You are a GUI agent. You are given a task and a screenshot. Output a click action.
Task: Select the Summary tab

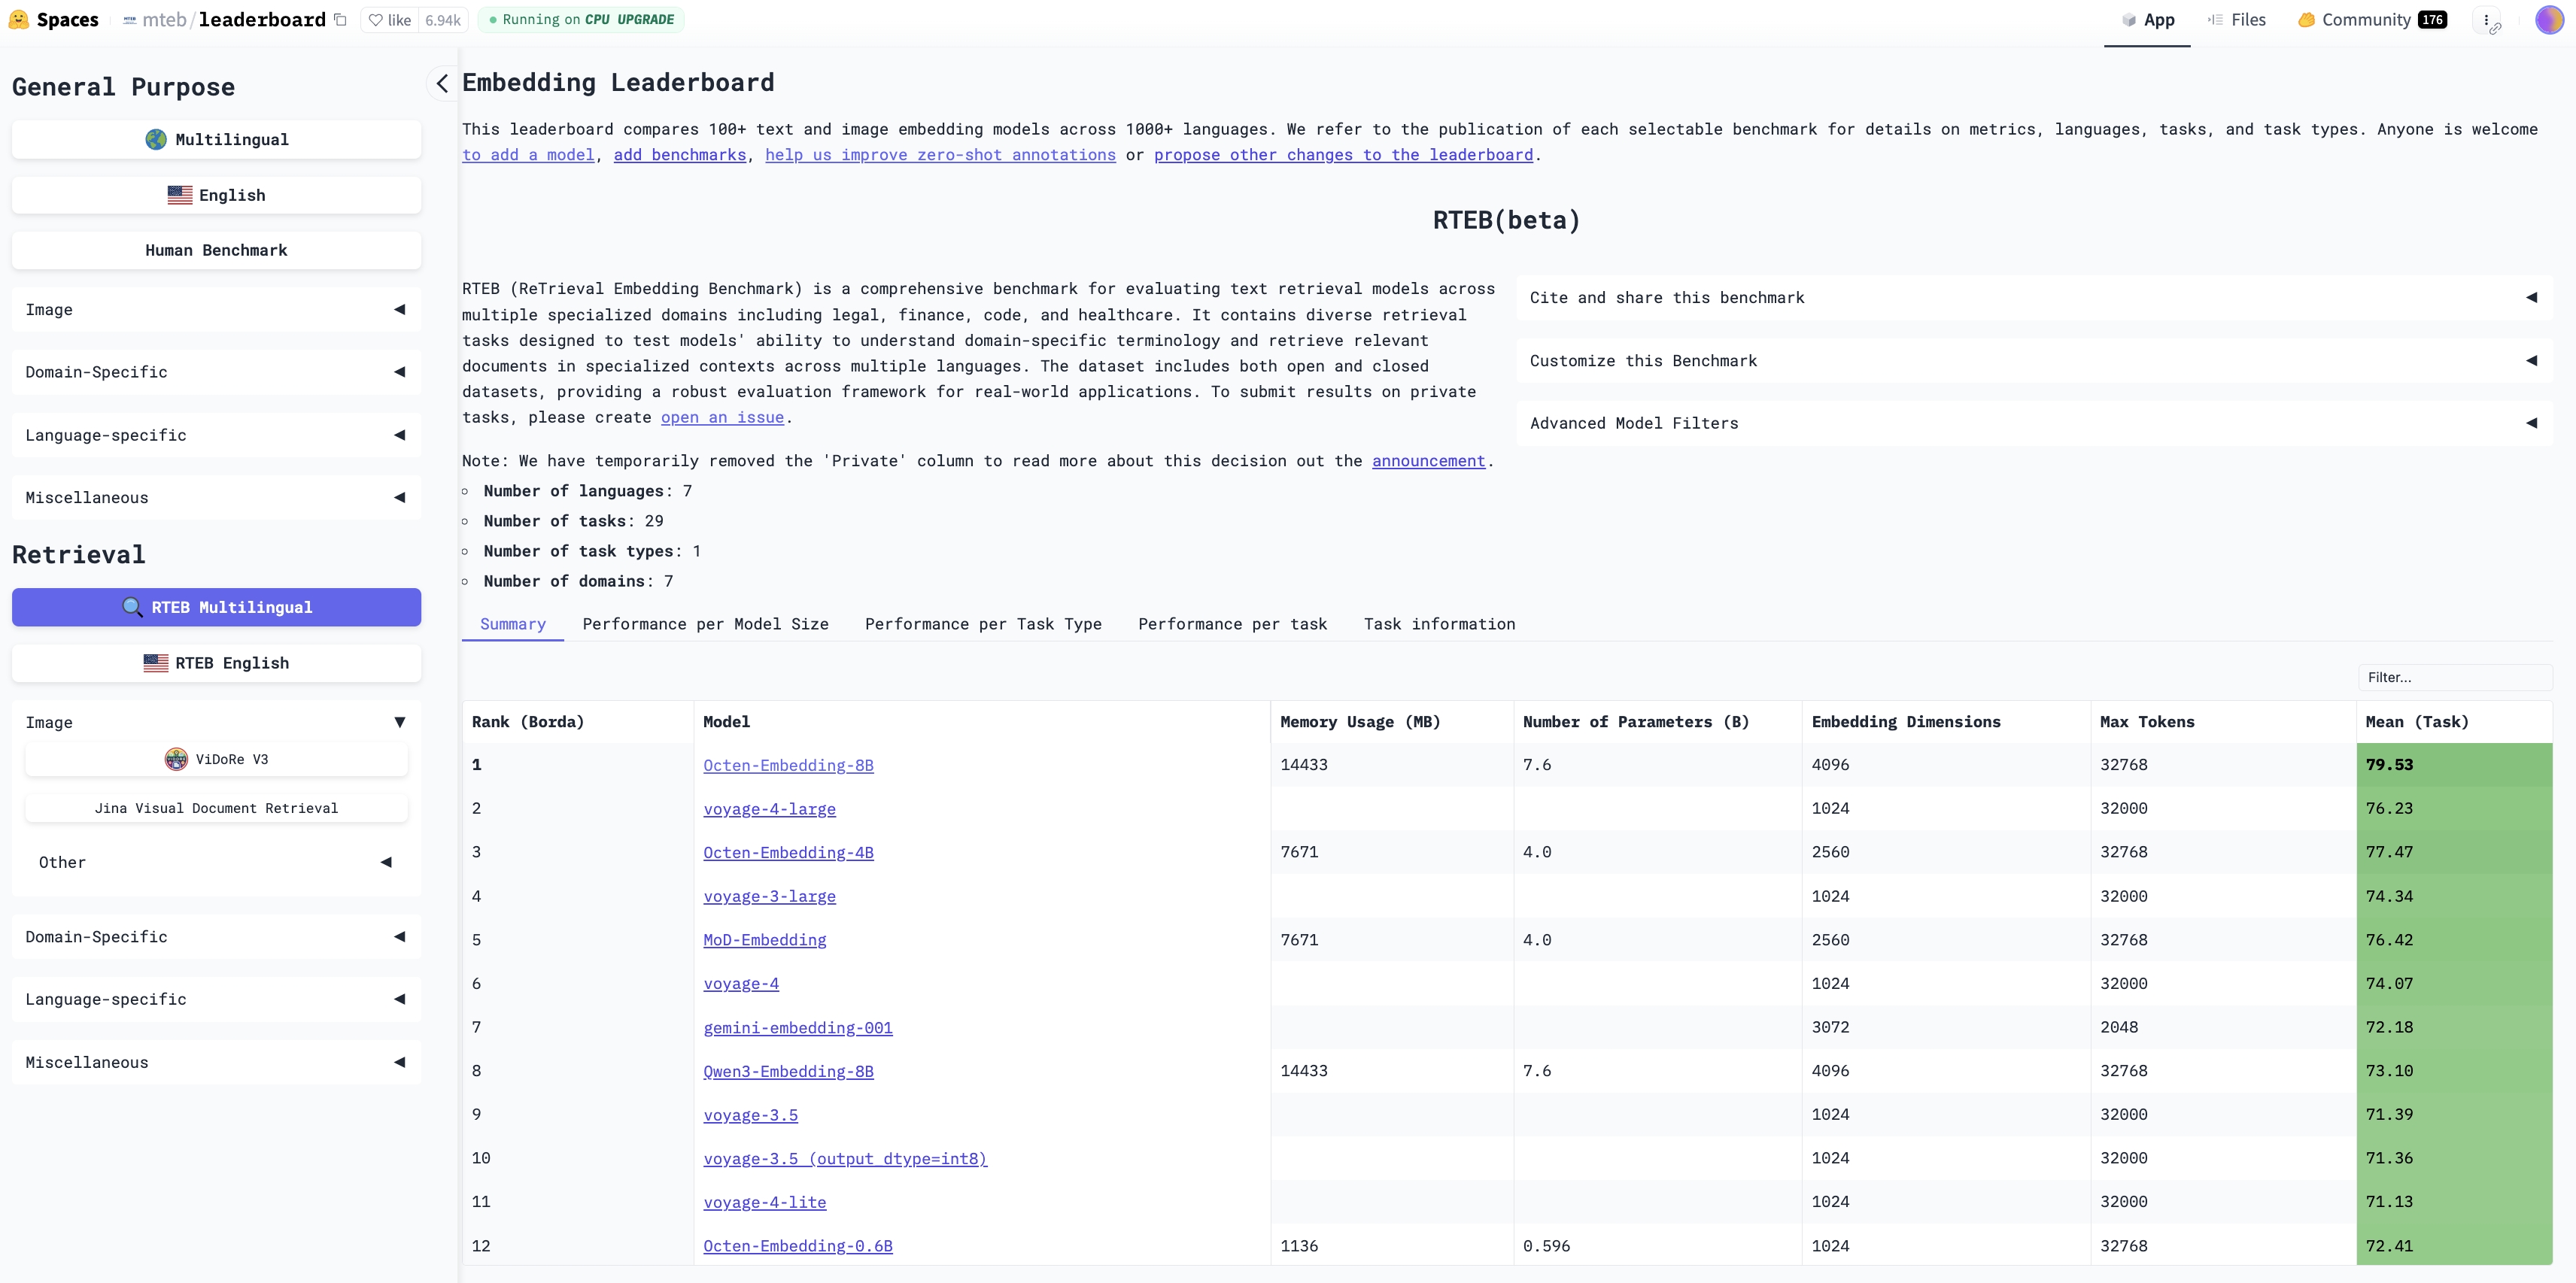coord(513,624)
